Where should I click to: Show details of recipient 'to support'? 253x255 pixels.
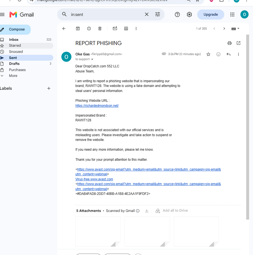tap(92, 59)
